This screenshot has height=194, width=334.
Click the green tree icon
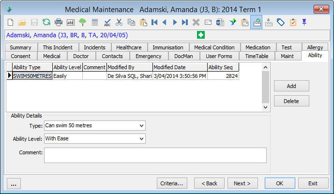tap(83, 22)
